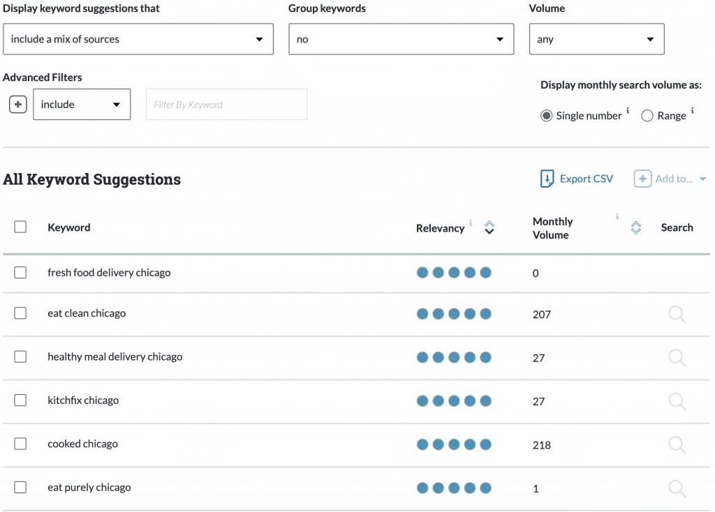Click the magnifier icon for cooked chicago
The height and width of the screenshot is (512, 715).
(676, 444)
